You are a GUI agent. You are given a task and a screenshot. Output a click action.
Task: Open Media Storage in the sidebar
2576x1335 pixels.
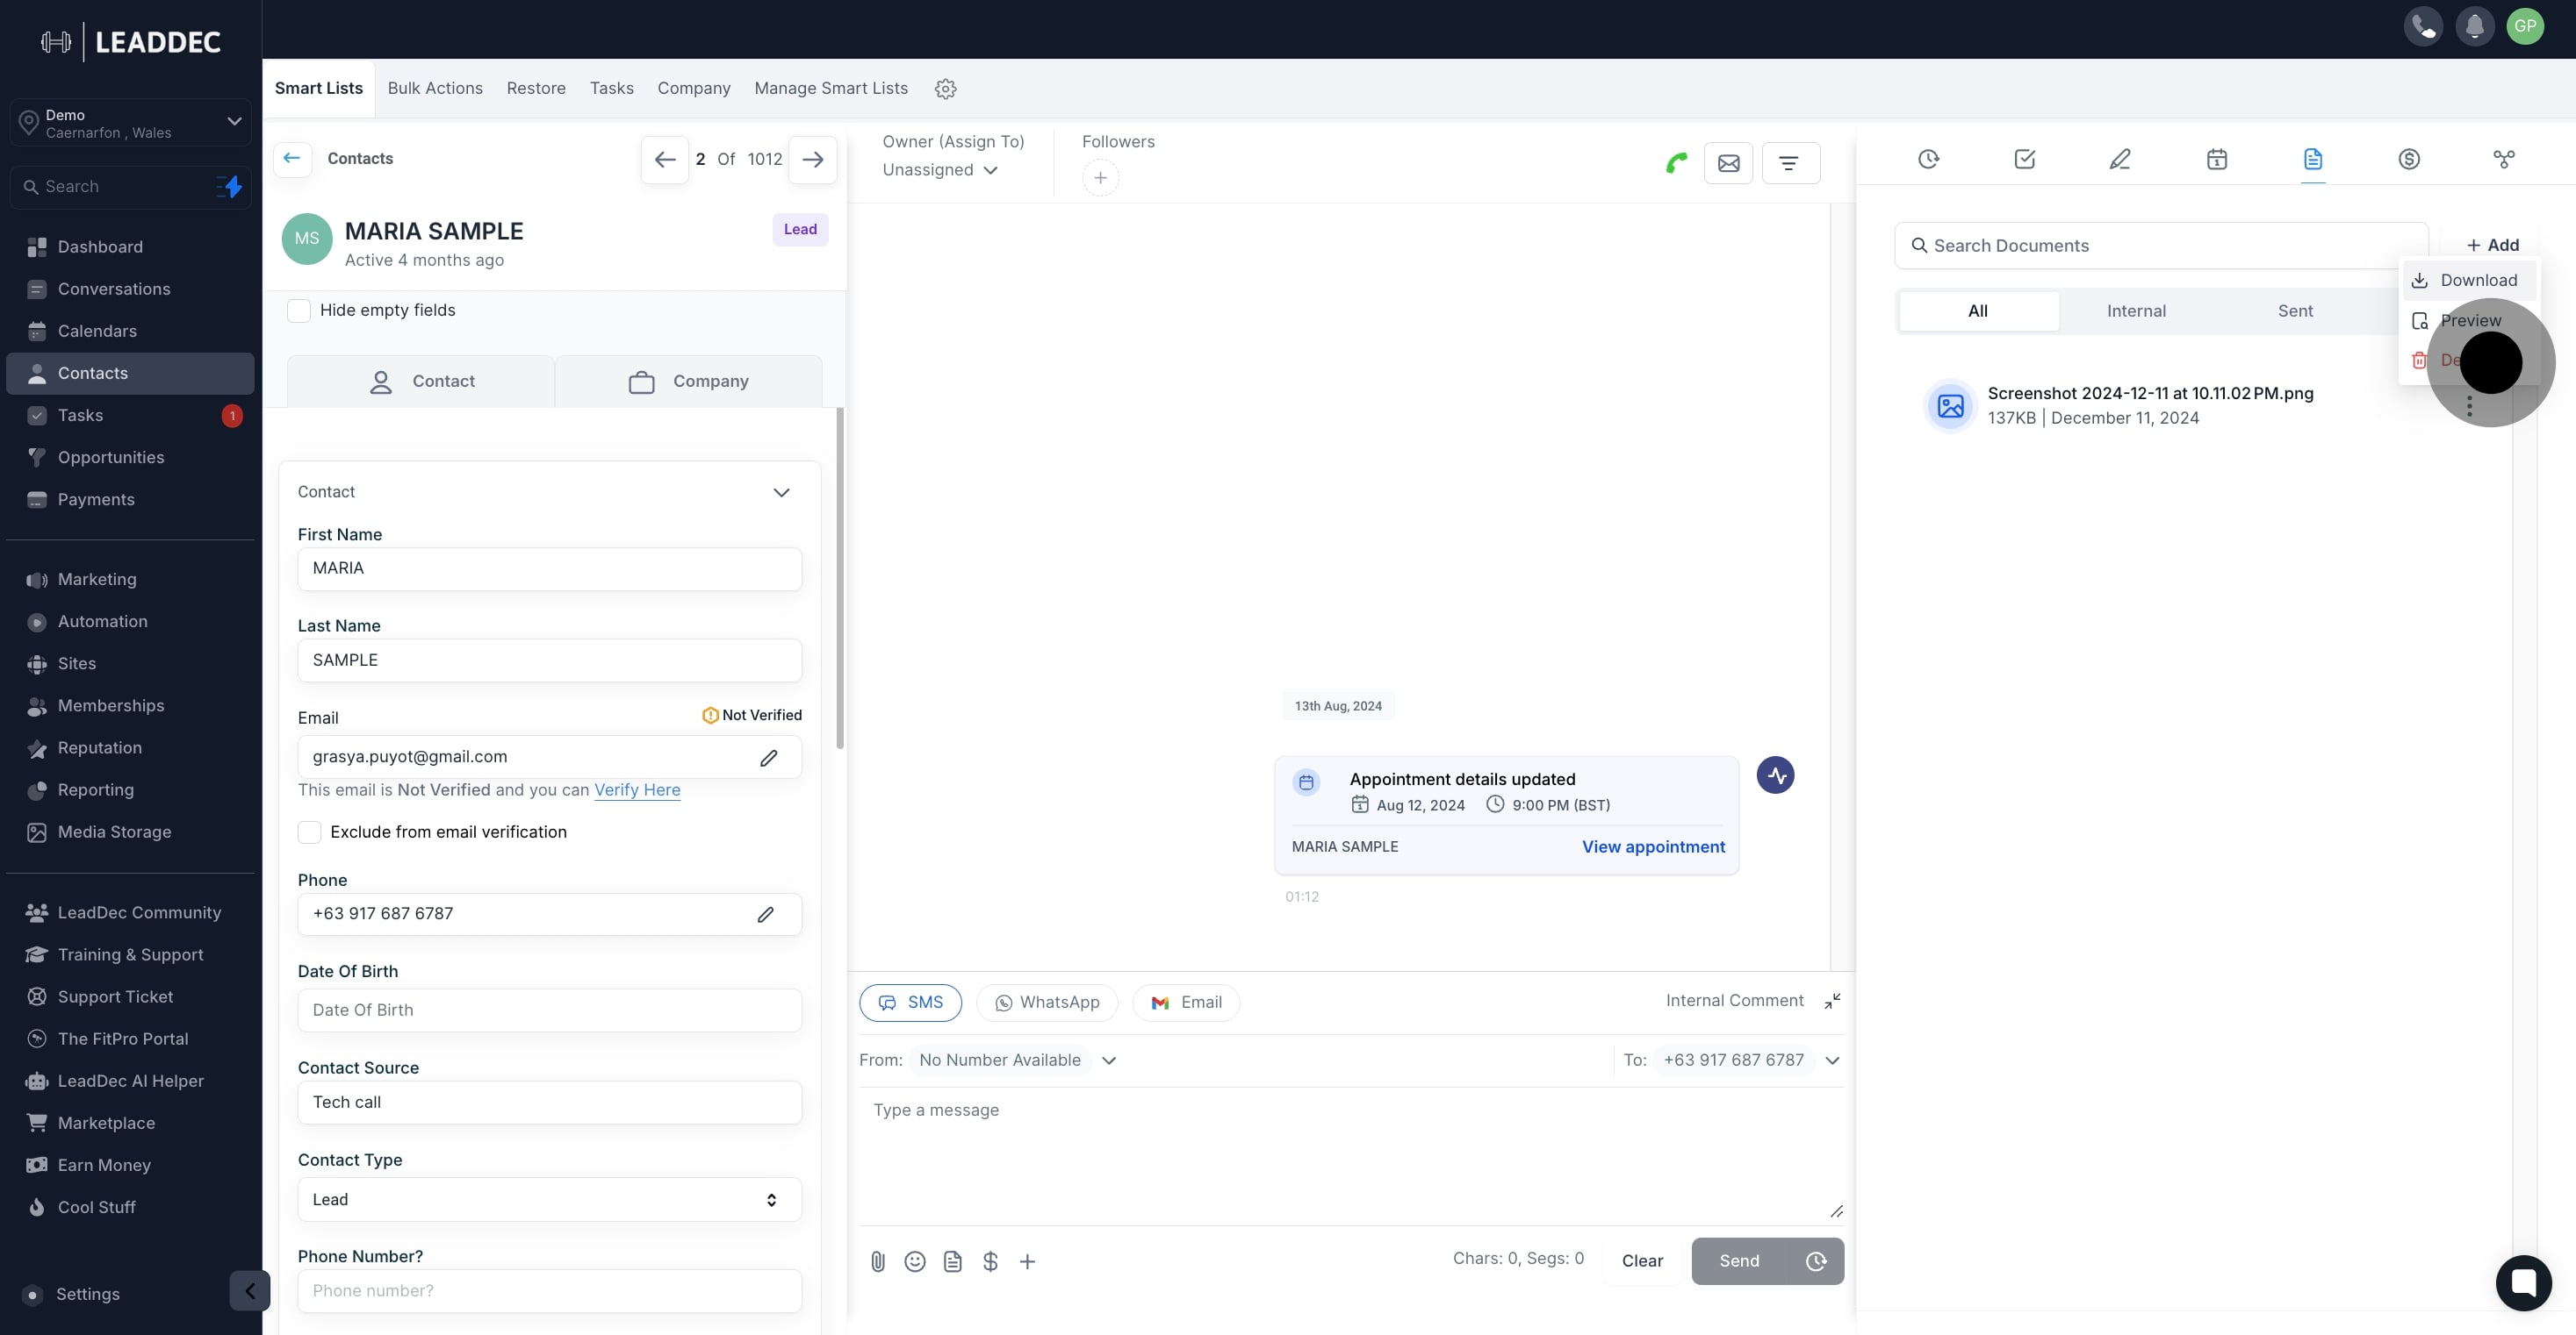tap(130, 832)
